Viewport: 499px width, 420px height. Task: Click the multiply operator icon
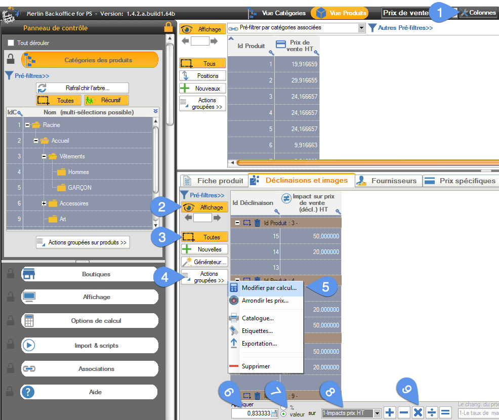(x=418, y=412)
